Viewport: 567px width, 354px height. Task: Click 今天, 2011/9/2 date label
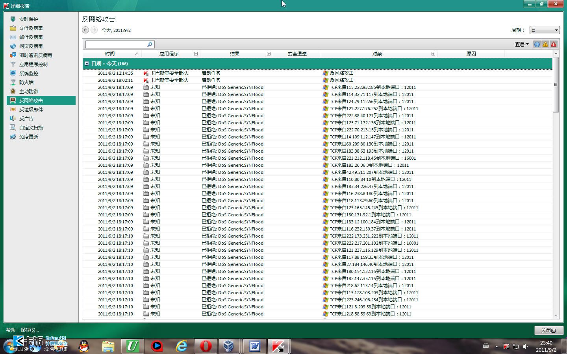[x=116, y=30]
